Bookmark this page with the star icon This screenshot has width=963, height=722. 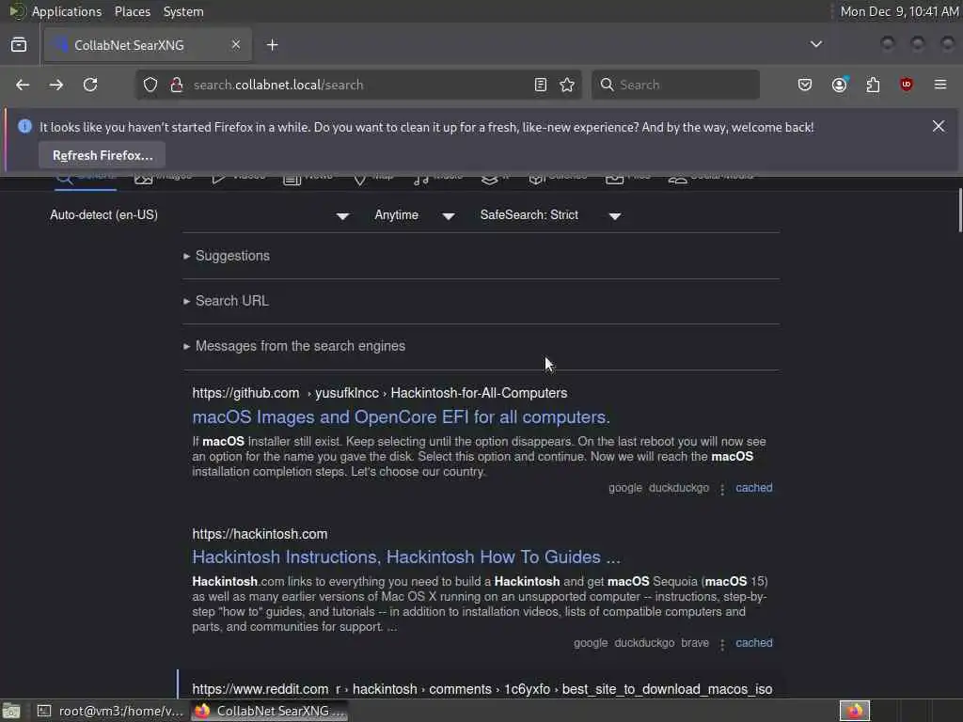pos(567,85)
